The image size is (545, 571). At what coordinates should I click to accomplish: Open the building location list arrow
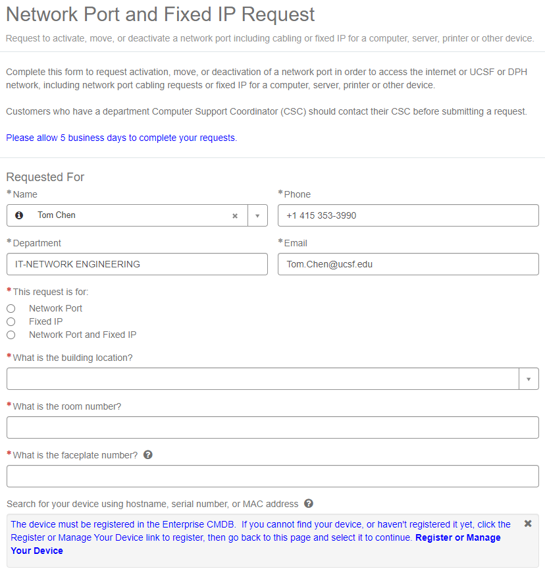(x=529, y=379)
